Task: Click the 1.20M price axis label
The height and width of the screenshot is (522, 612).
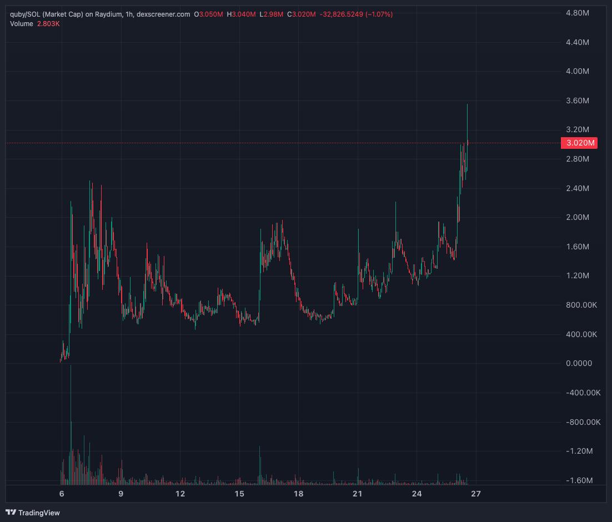Action: [x=577, y=275]
